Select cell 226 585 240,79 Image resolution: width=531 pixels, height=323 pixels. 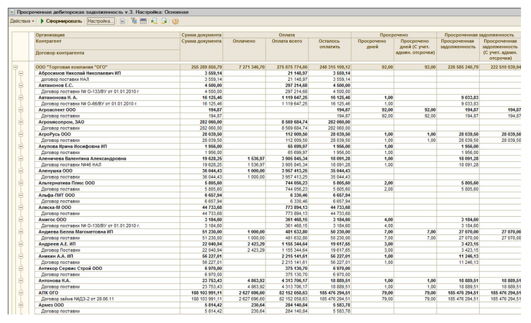tap(458, 67)
